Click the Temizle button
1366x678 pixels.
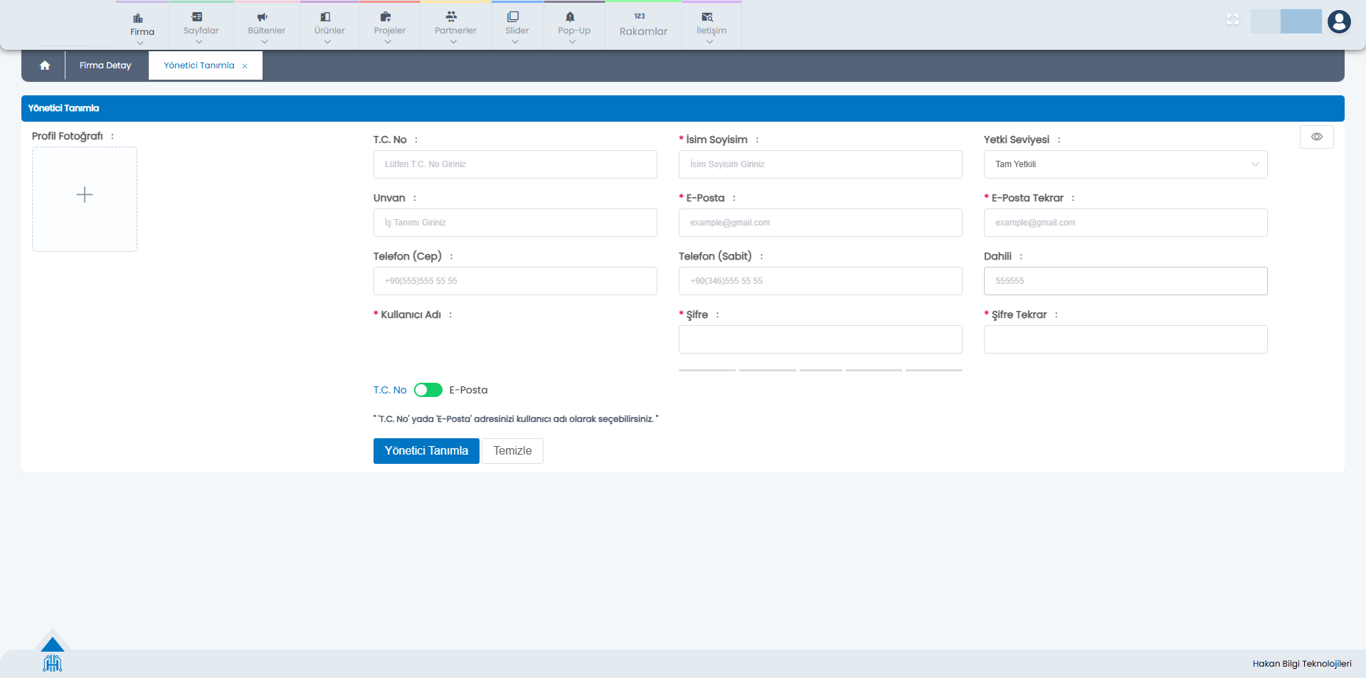point(512,451)
